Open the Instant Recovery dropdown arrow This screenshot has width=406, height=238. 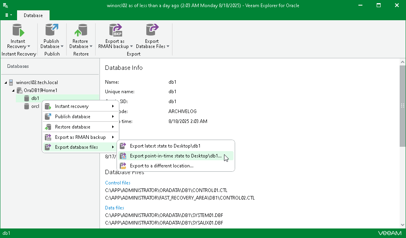tap(29, 46)
